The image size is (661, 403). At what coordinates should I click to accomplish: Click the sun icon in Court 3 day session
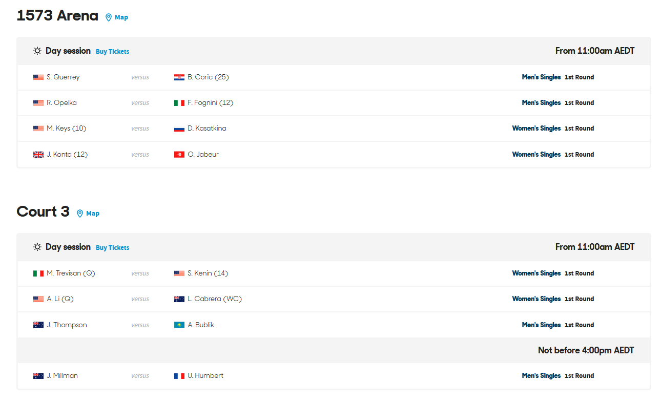pos(37,247)
